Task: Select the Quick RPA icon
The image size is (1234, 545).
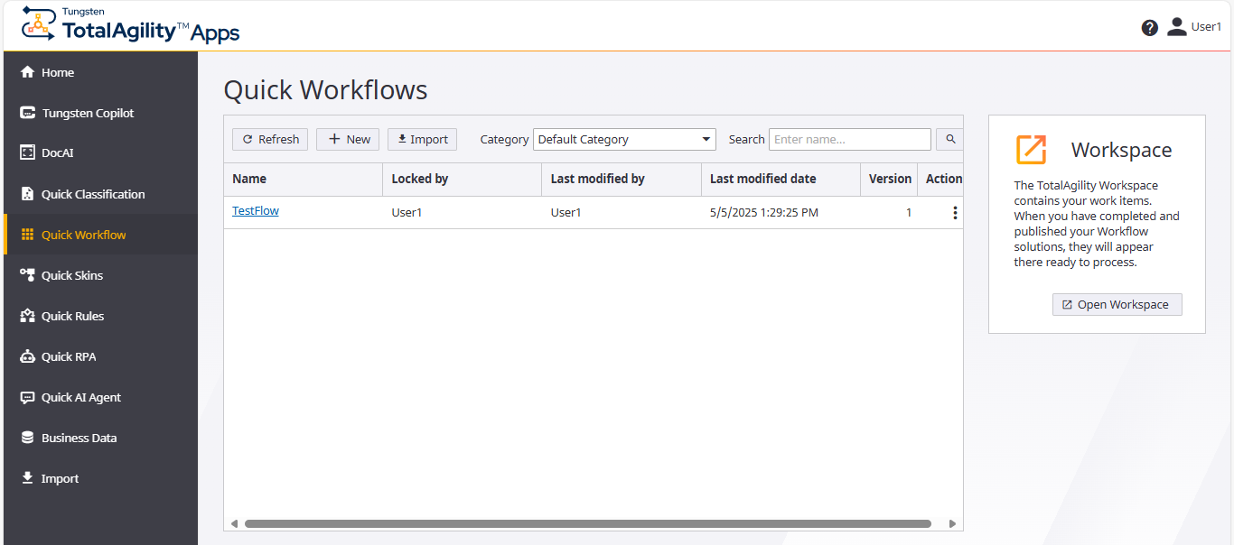Action: (x=72, y=356)
